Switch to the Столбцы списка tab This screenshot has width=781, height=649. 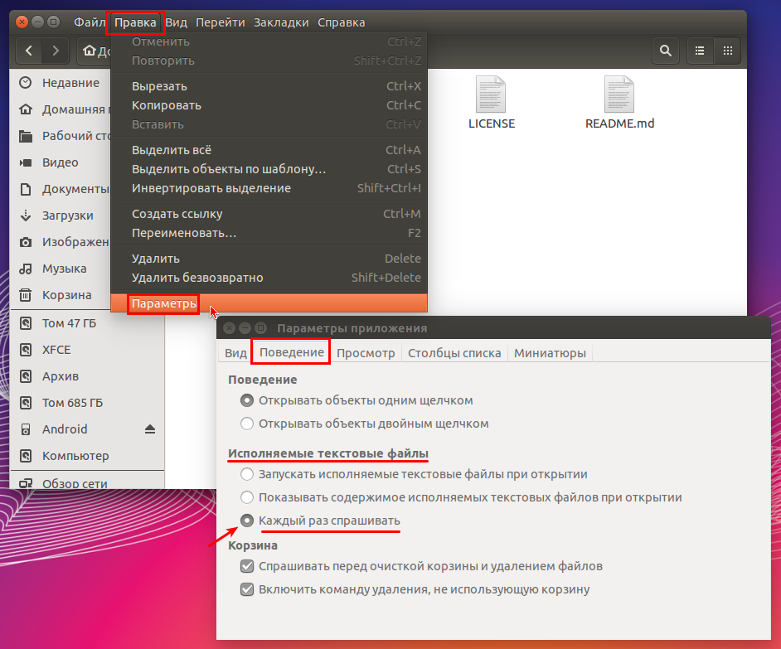click(x=454, y=353)
